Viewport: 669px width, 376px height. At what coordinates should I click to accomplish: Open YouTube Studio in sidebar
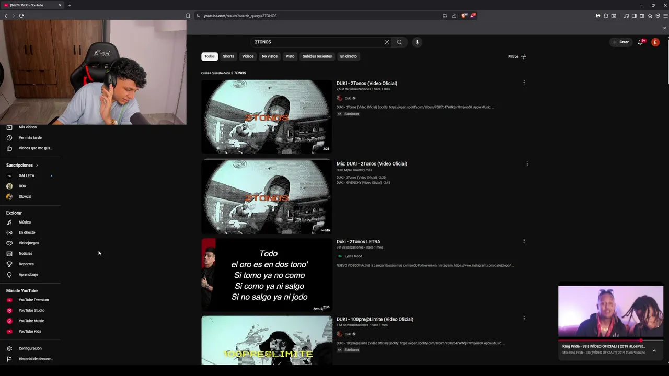(x=31, y=311)
